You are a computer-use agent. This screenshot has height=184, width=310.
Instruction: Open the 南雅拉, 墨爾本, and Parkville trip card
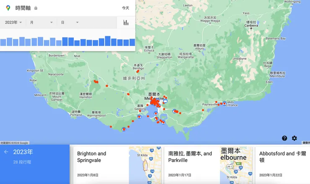coord(208,165)
